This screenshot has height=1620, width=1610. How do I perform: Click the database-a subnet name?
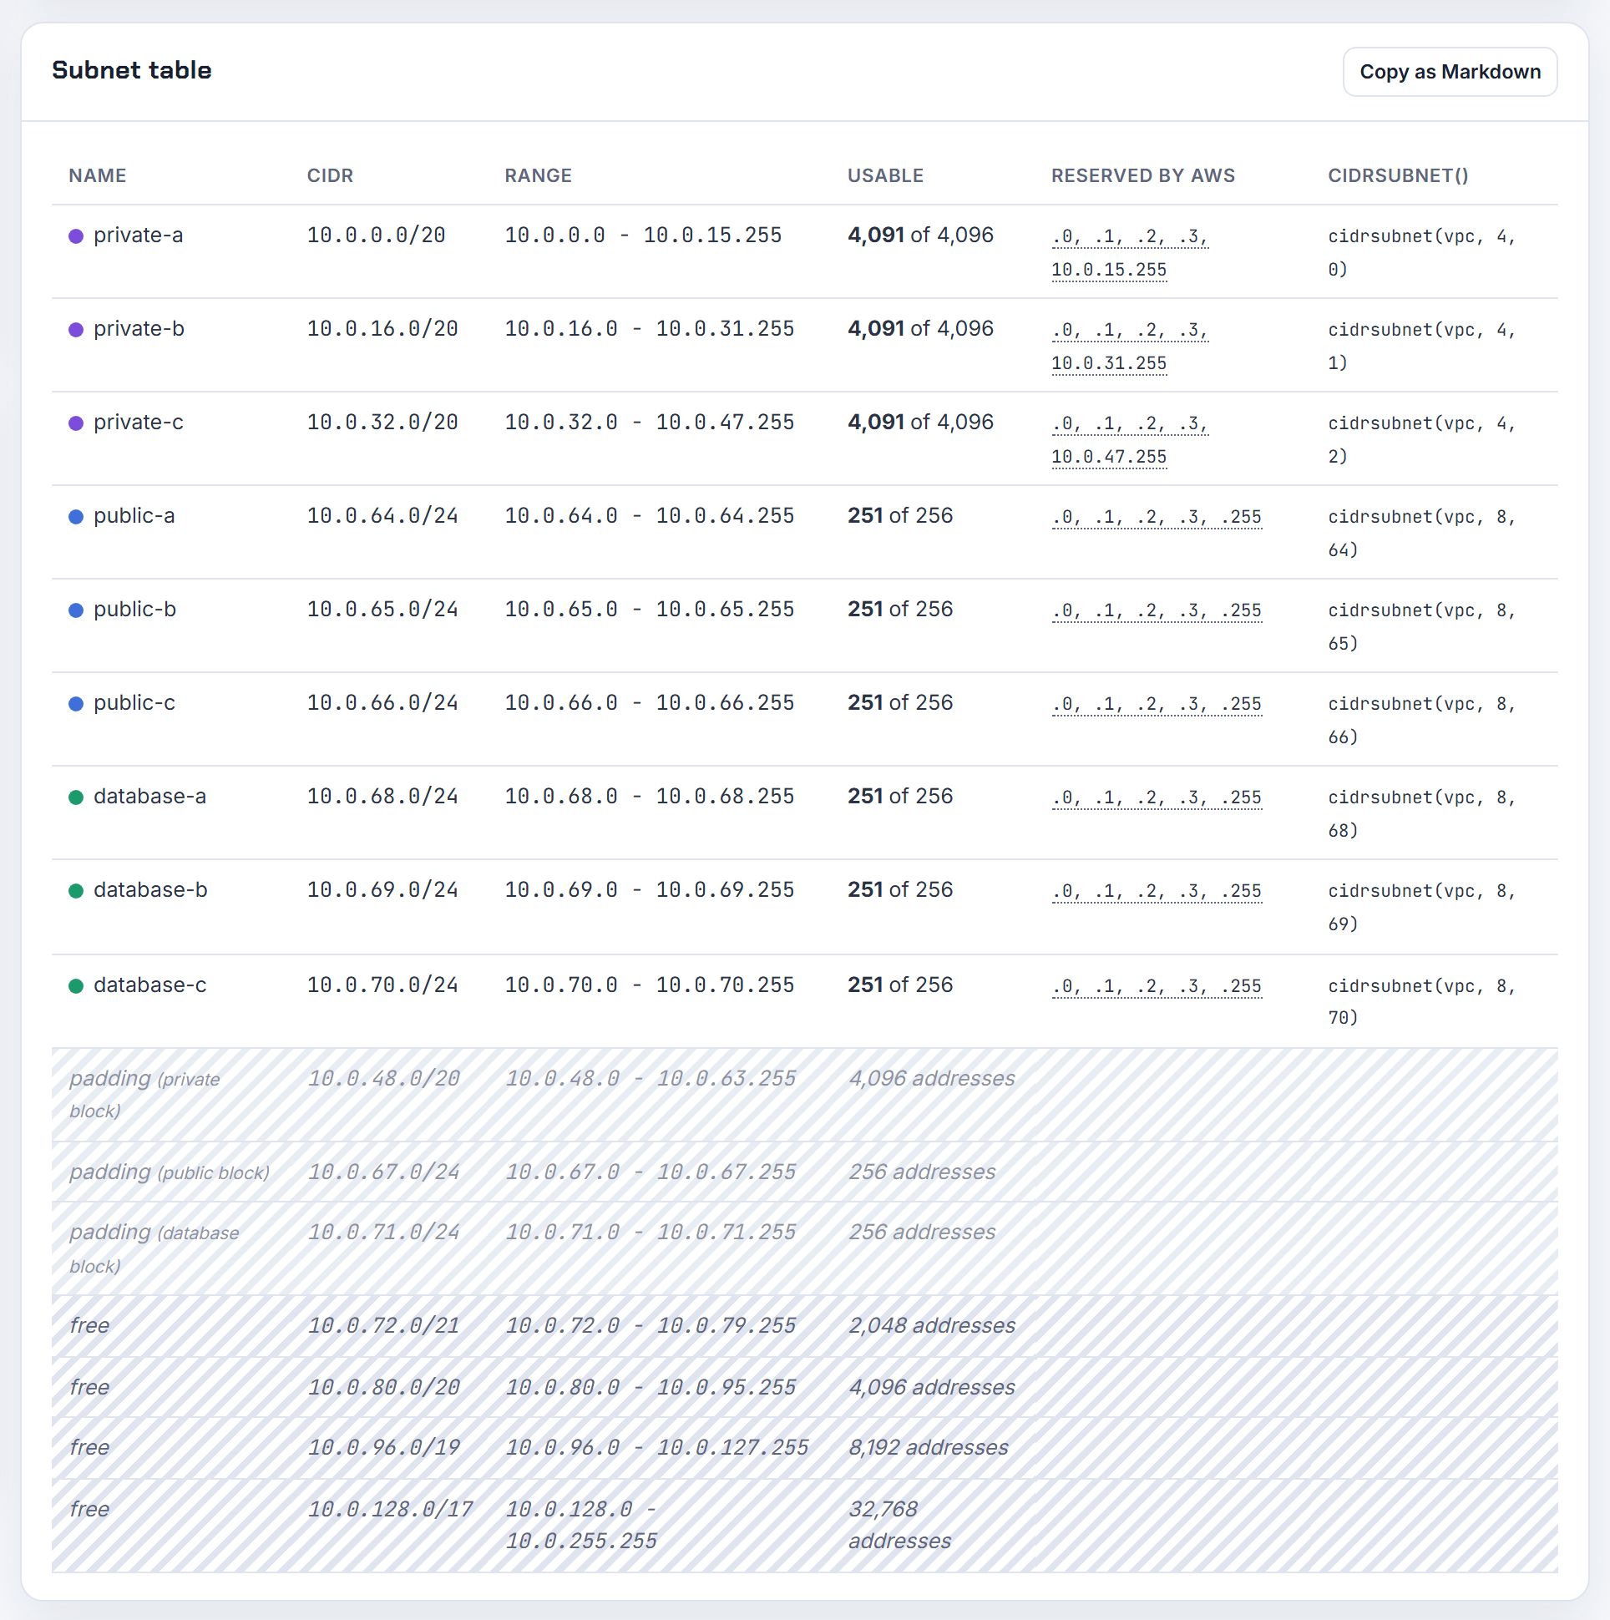point(150,797)
